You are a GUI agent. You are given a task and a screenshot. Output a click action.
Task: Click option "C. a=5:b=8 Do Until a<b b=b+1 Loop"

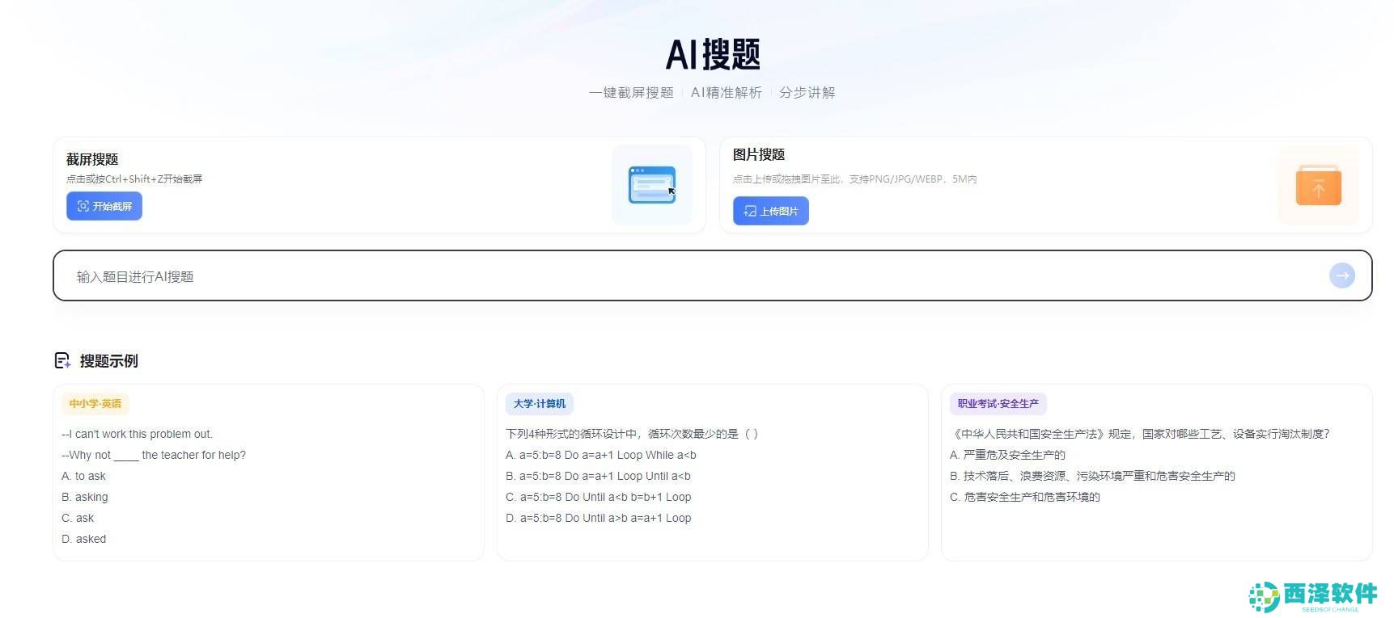(x=599, y=497)
